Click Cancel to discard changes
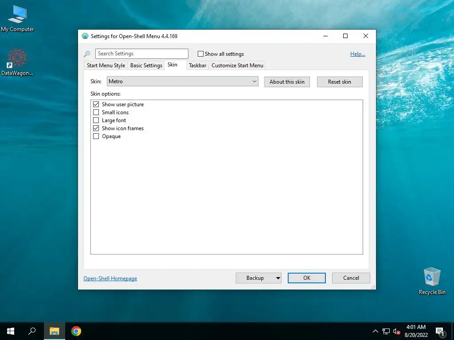The width and height of the screenshot is (454, 340). 351,278
